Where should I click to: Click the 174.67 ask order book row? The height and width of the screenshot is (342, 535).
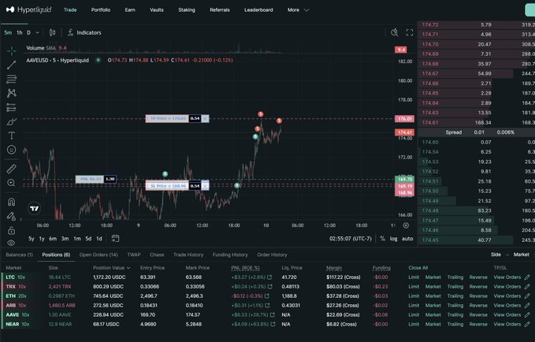(x=477, y=73)
